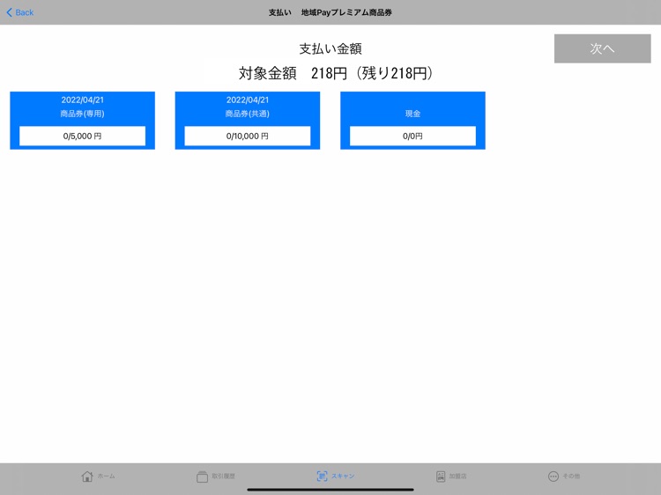Switch to the スキャン tab label
661x495 pixels.
(343, 476)
